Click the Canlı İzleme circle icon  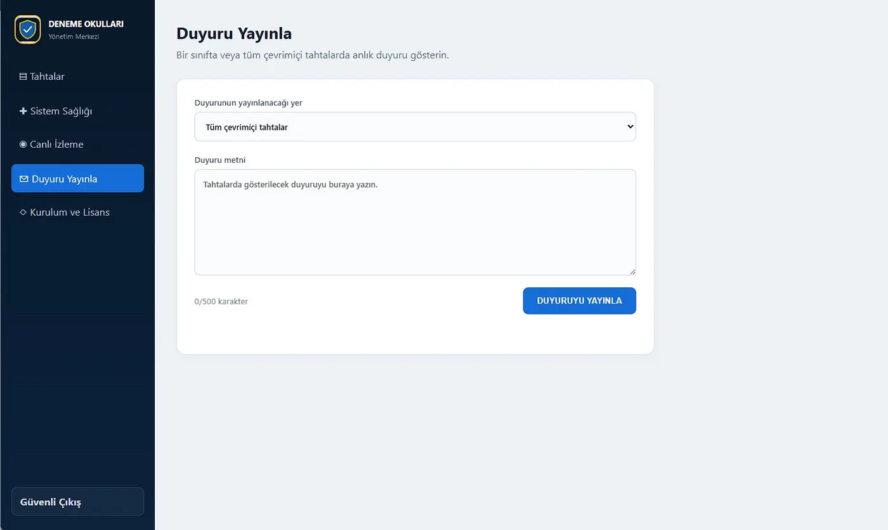click(x=23, y=145)
